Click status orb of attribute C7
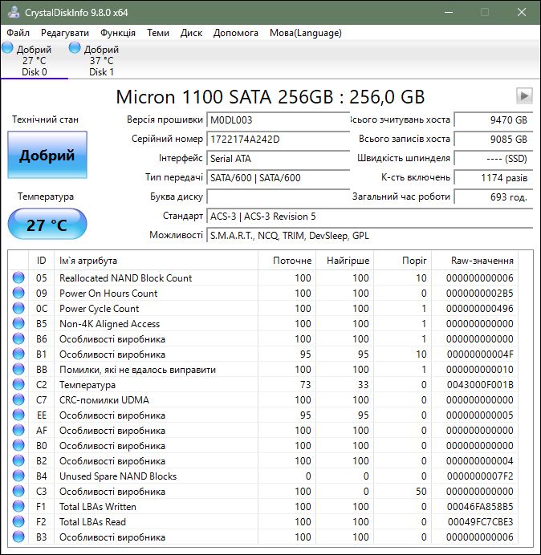 18,399
